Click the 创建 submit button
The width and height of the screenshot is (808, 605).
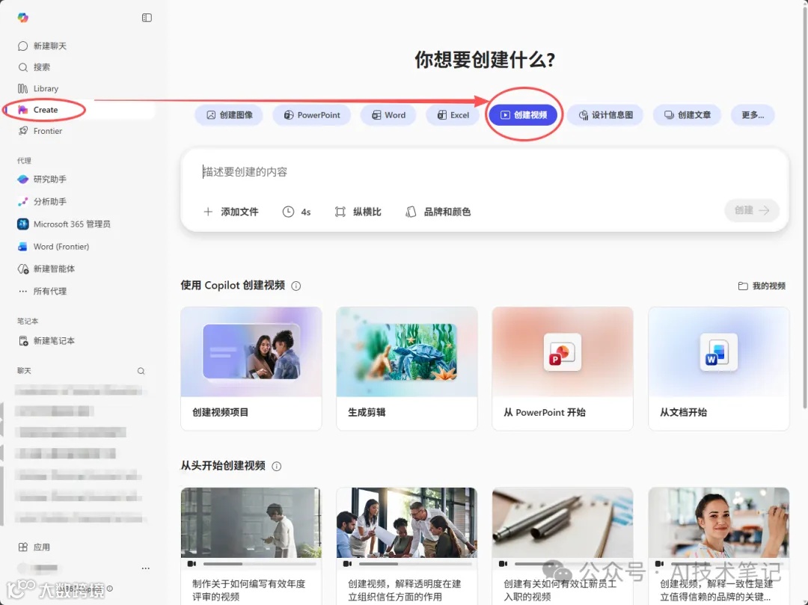752,210
